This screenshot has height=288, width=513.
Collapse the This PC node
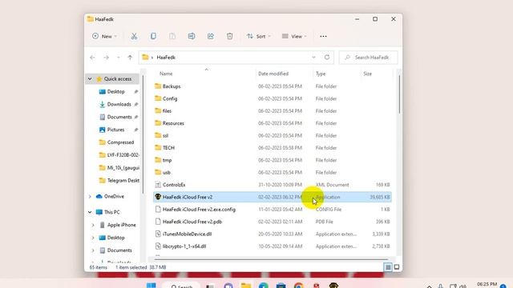[x=90, y=212]
